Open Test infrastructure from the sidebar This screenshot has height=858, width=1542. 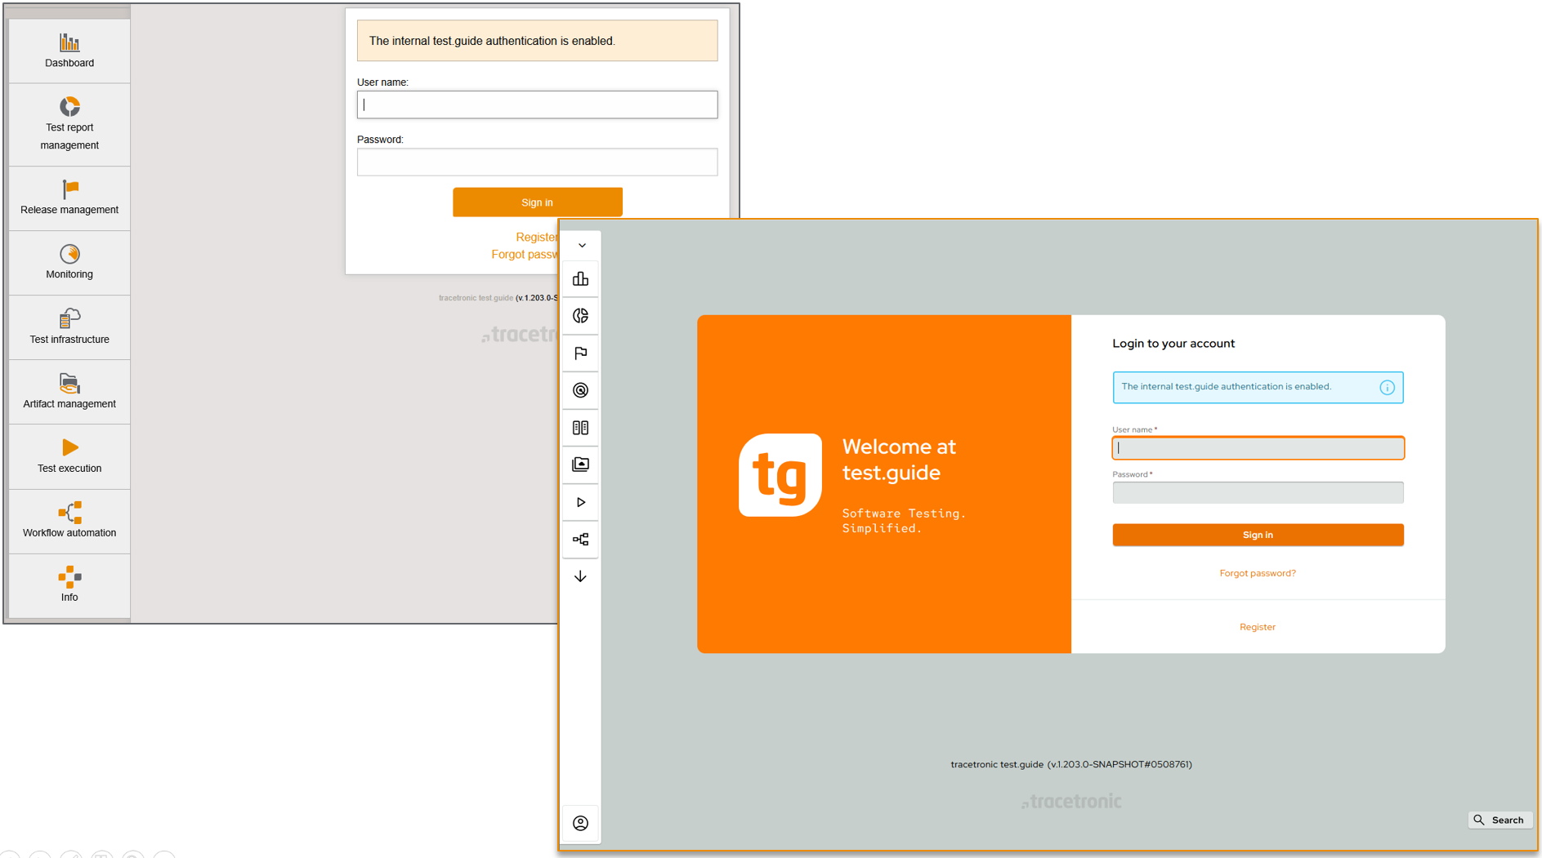(x=580, y=427)
